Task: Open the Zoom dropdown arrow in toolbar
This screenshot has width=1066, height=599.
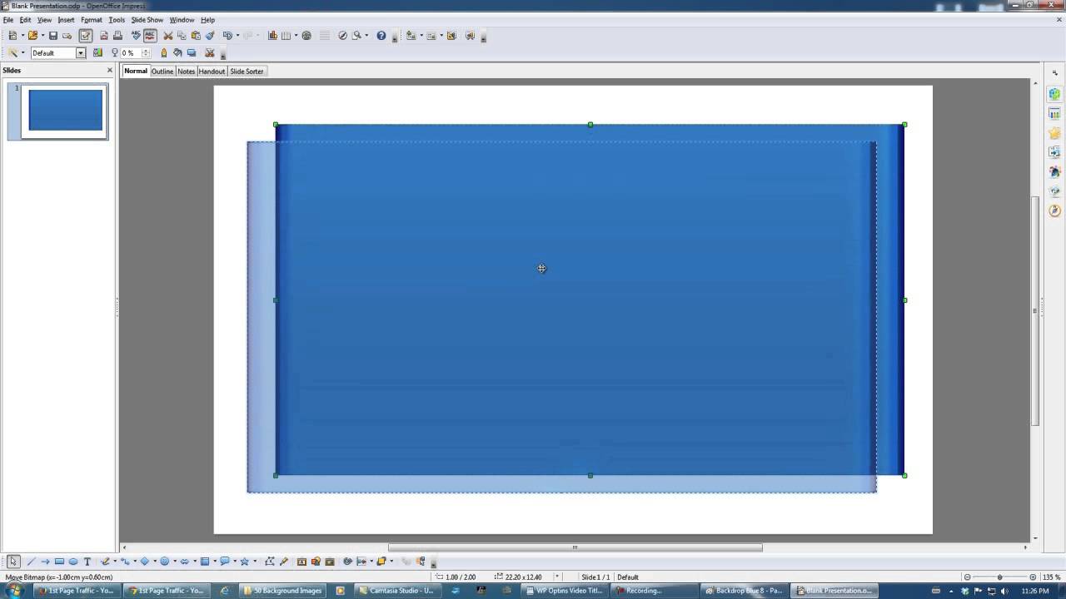Action: (x=366, y=36)
